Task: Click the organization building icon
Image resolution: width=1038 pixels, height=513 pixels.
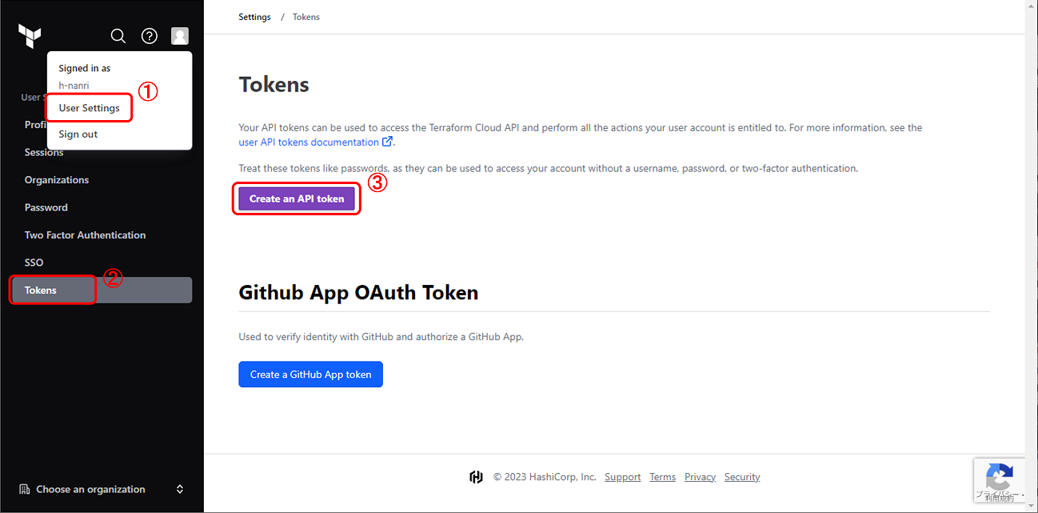Action: tap(25, 489)
